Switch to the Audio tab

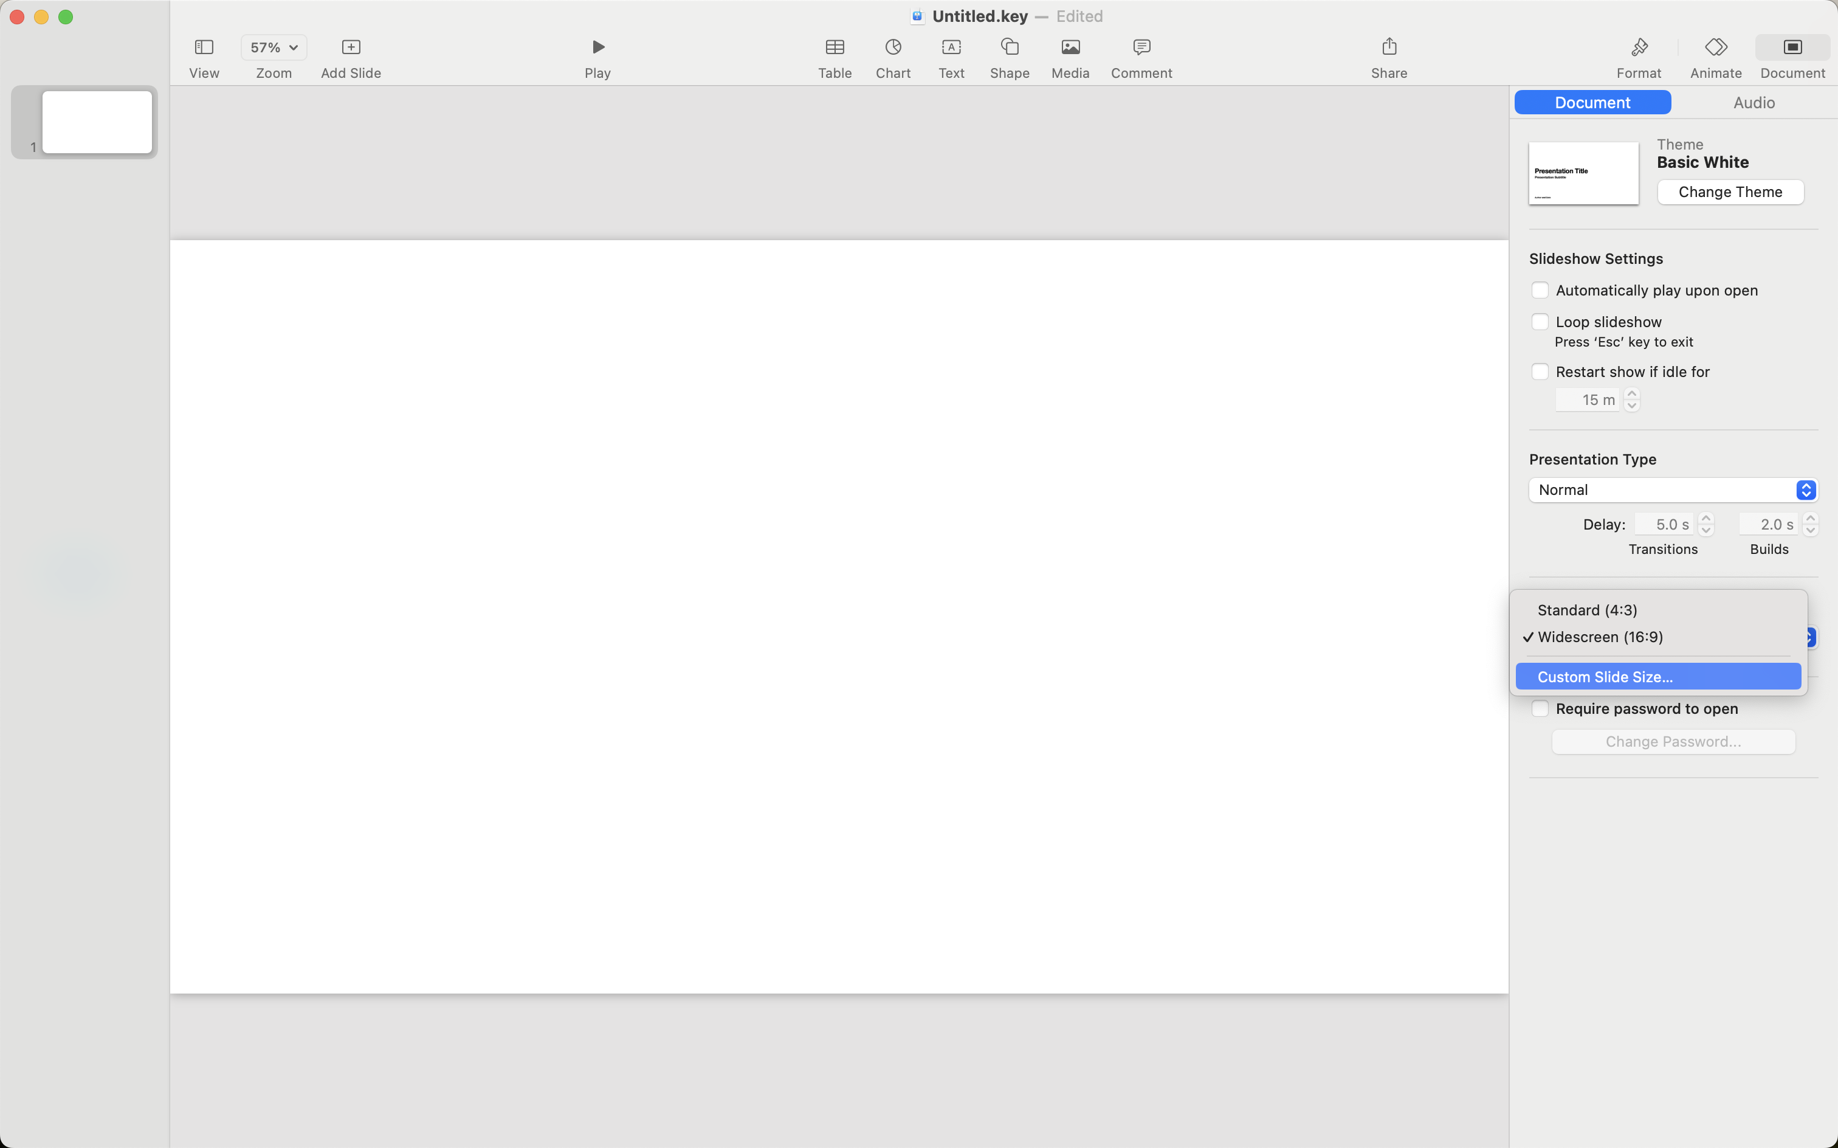pos(1753,103)
